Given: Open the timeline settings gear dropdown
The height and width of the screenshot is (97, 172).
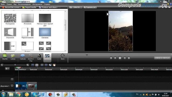Looking at the screenshot, I should tap(7, 69).
